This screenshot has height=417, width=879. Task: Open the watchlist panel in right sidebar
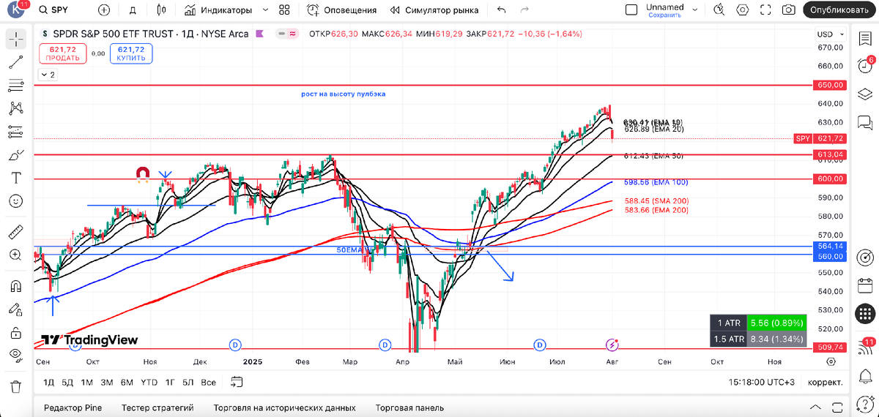(x=866, y=40)
